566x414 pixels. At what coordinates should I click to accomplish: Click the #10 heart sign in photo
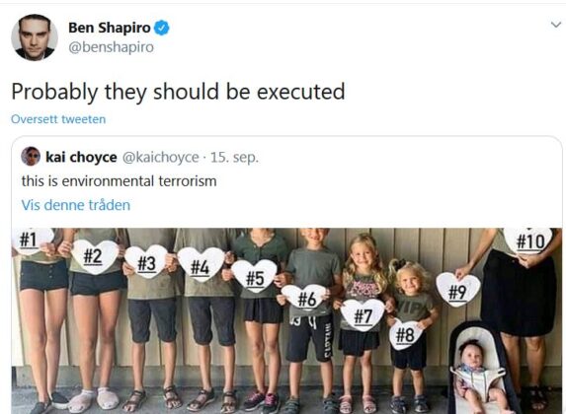click(529, 241)
